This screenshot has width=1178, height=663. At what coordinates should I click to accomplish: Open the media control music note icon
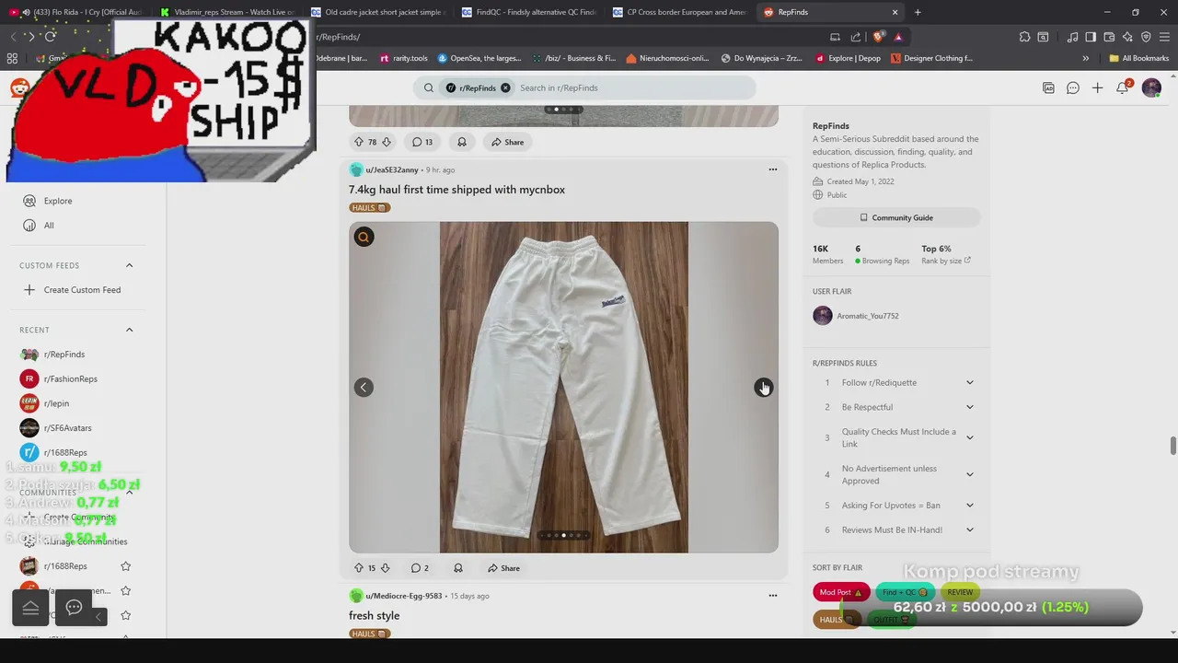(1072, 37)
